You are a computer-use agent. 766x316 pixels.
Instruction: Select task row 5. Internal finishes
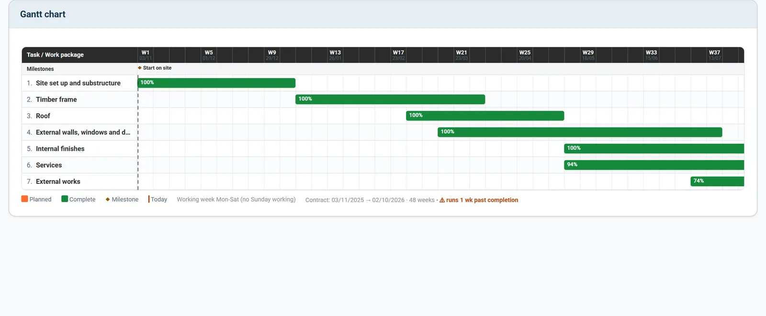click(79, 148)
